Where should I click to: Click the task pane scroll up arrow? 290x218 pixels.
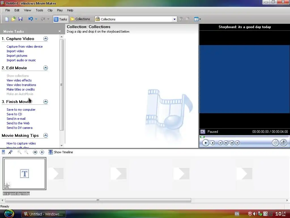coord(61,37)
